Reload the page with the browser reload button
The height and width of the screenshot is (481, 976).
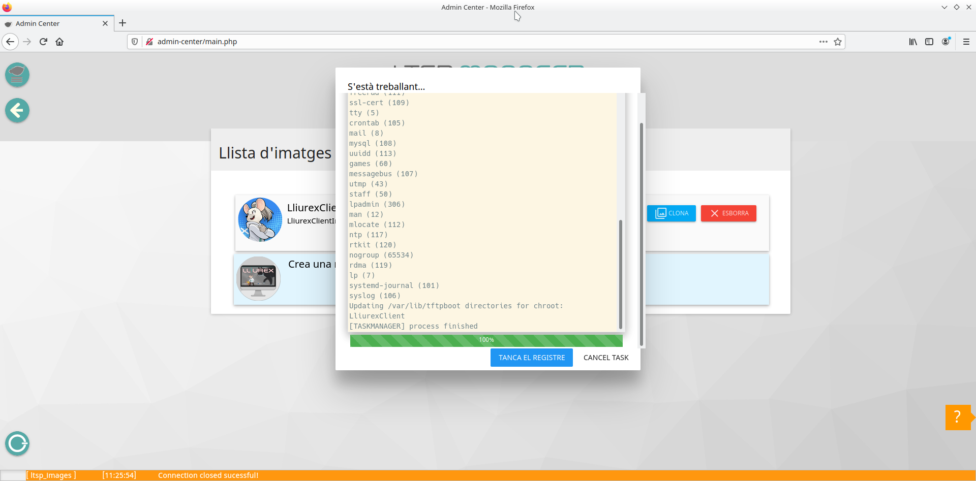(x=43, y=42)
